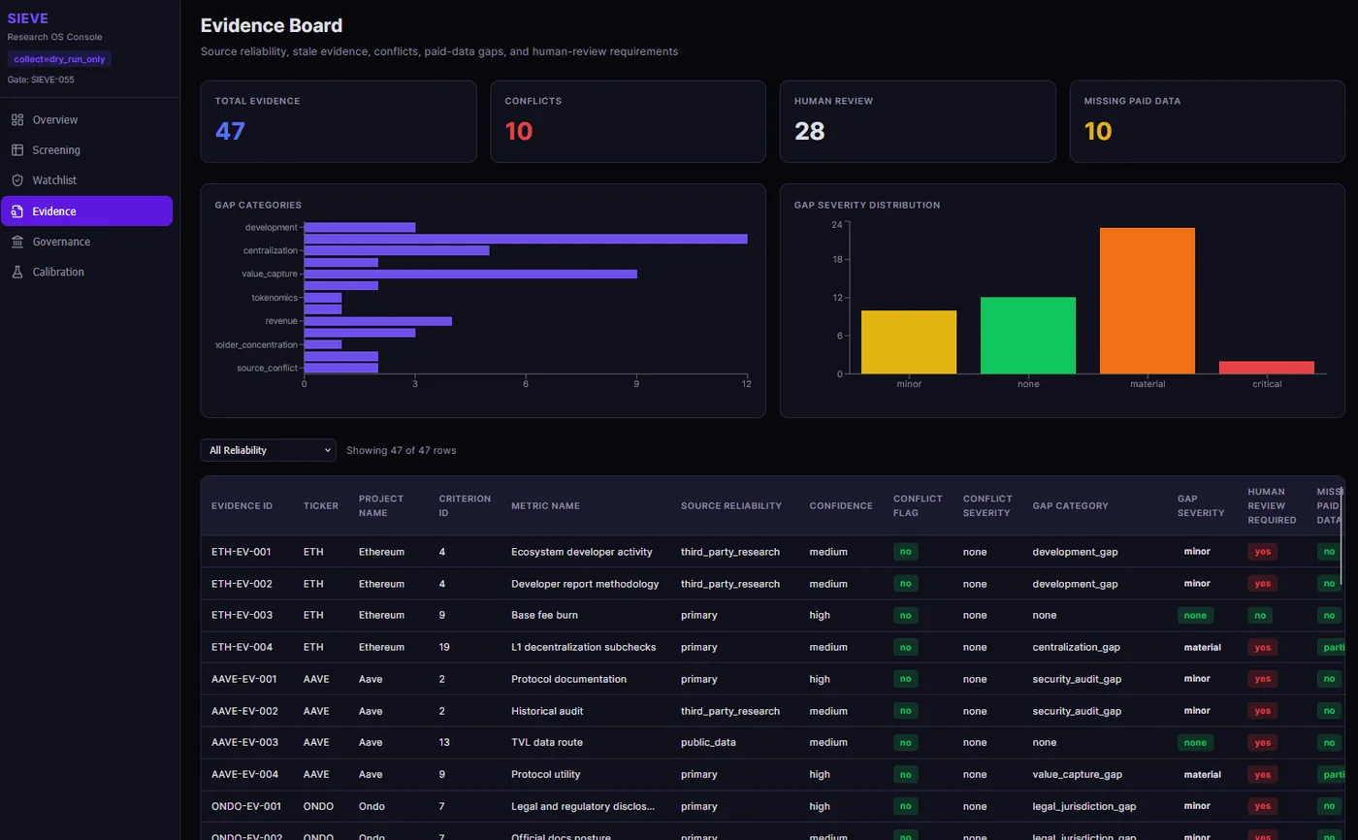
Task: Click the Watchlist shield icon
Action: pyautogui.click(x=17, y=180)
